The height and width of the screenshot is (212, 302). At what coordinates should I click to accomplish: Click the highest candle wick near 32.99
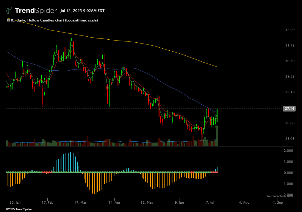(x=72, y=29)
